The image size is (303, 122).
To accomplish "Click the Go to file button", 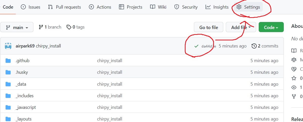I will (209, 28).
